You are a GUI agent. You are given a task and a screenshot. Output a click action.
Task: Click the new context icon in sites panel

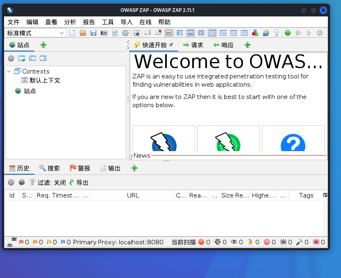[22, 58]
